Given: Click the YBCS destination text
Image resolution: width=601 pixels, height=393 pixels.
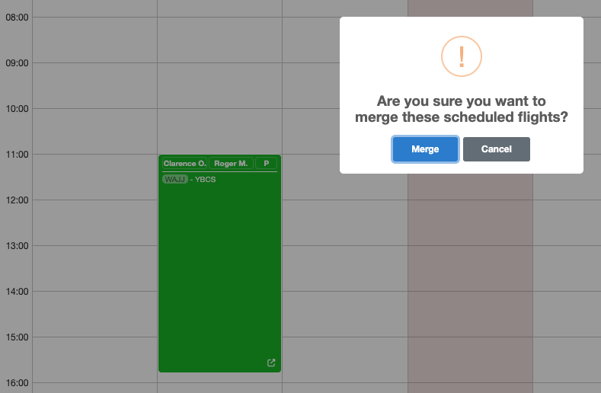Looking at the screenshot, I should (x=206, y=180).
